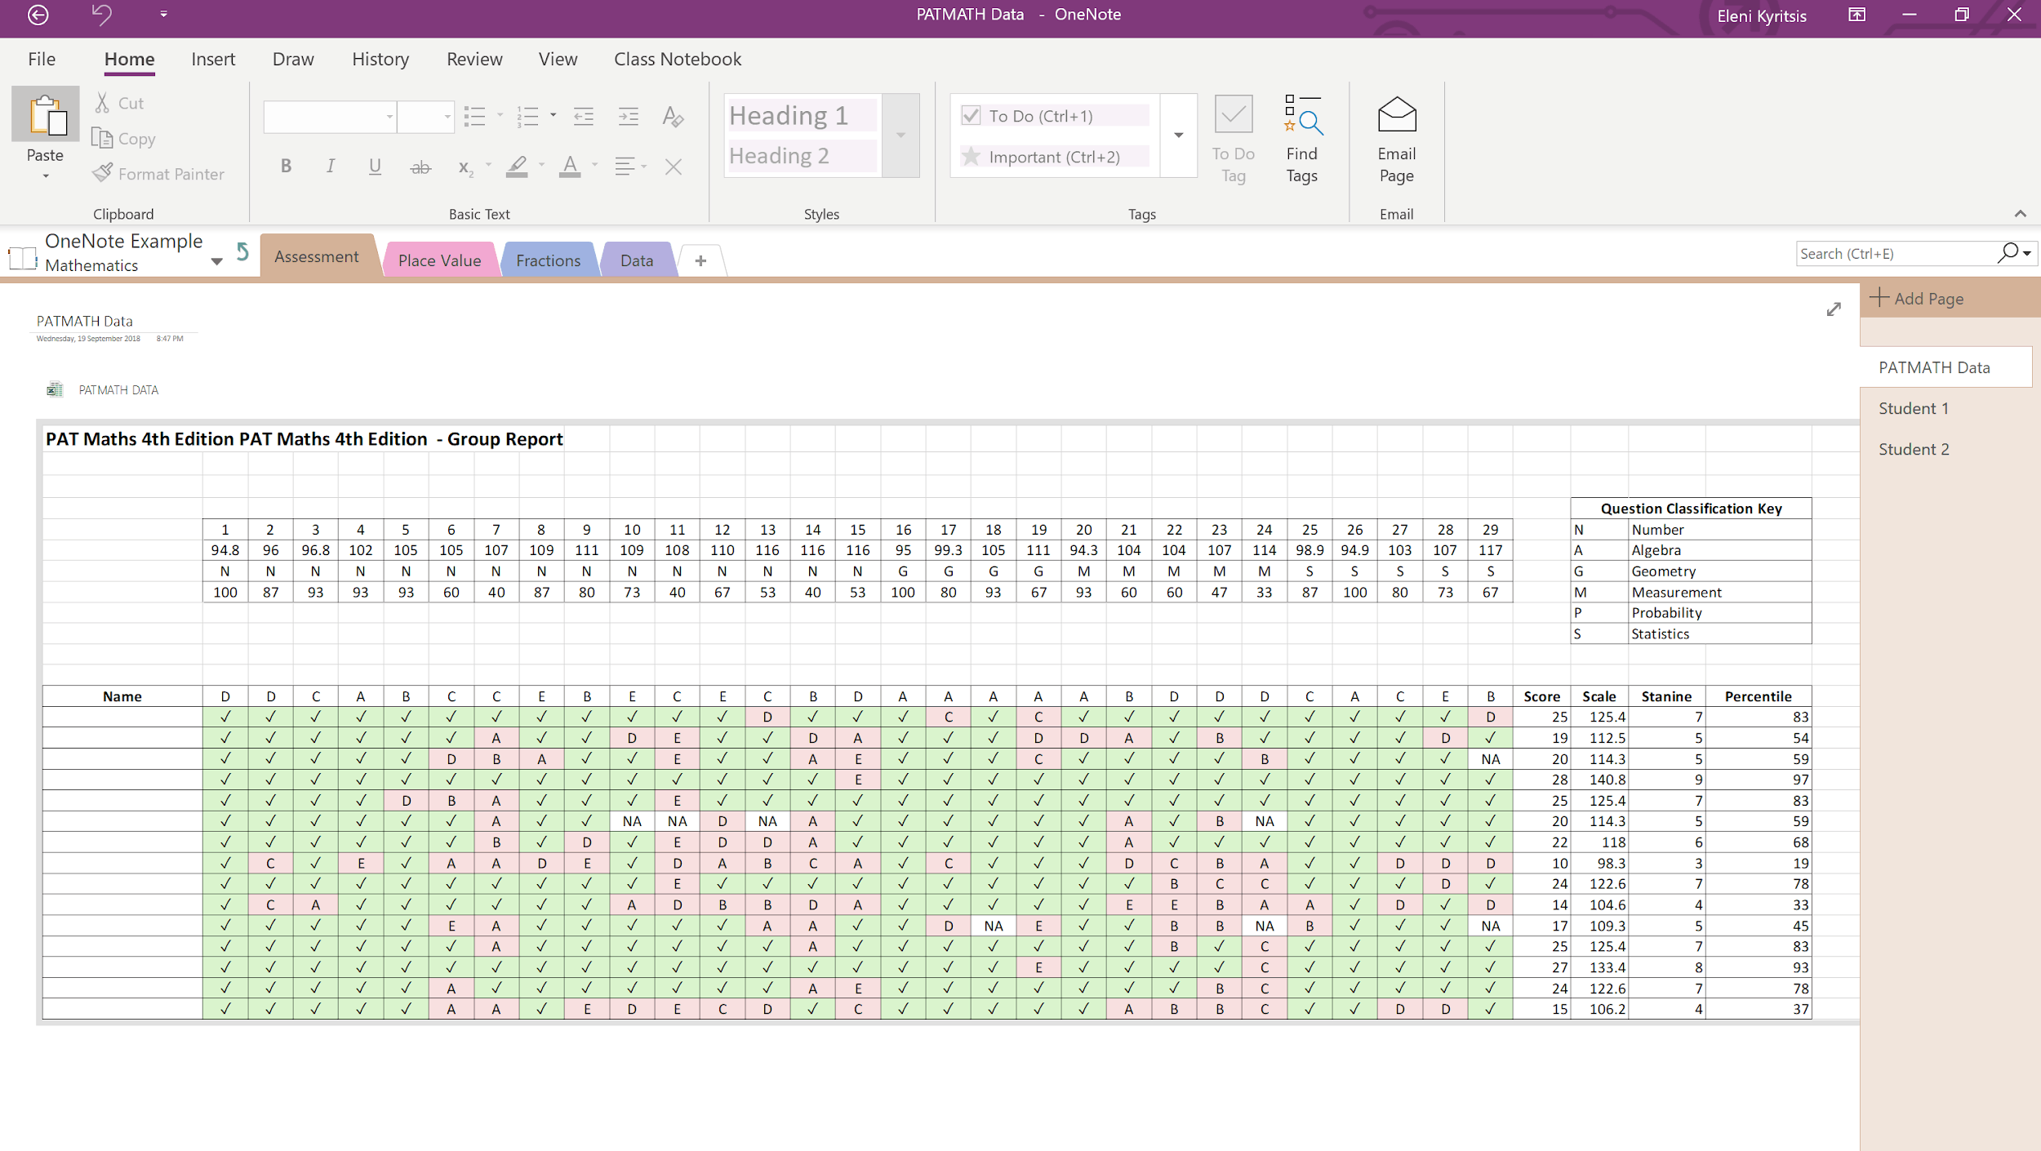The height and width of the screenshot is (1151, 2041).
Task: Switch to the Fractions section tab
Action: (548, 260)
